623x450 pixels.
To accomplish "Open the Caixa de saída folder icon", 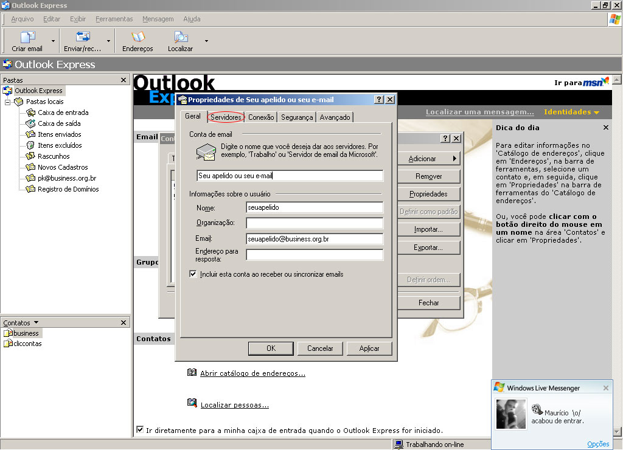I will (30, 123).
